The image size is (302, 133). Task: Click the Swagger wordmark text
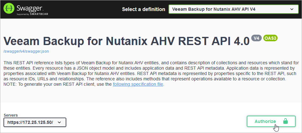click(30, 8)
